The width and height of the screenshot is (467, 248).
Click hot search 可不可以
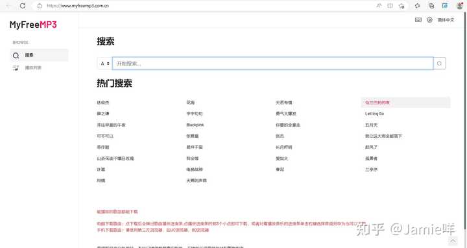pyautogui.click(x=105, y=136)
